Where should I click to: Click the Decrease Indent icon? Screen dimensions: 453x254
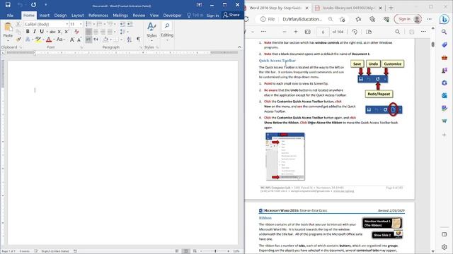(122, 24)
